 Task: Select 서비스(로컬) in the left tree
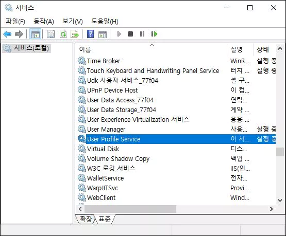(x=27, y=48)
